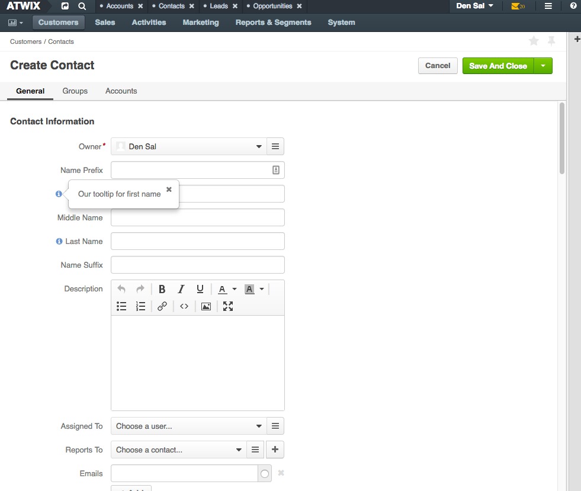This screenshot has width=581, height=491.
Task: Click into the Middle Name field
Action: click(197, 217)
